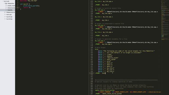This screenshot has width=169, height=95.
Task: Click 'cmake_check_build_system:' target on line 205
Action: (x=105, y=90)
